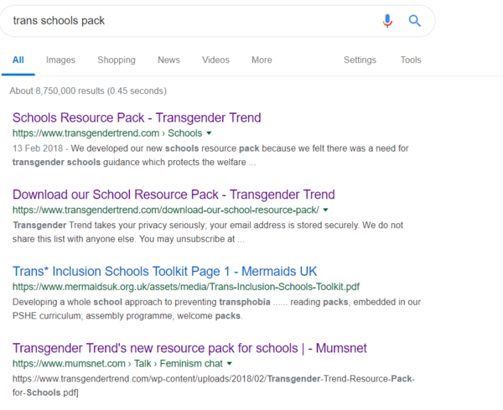Click the 'Developing a whole school approach' snippet
503x410 pixels.
pos(216,309)
